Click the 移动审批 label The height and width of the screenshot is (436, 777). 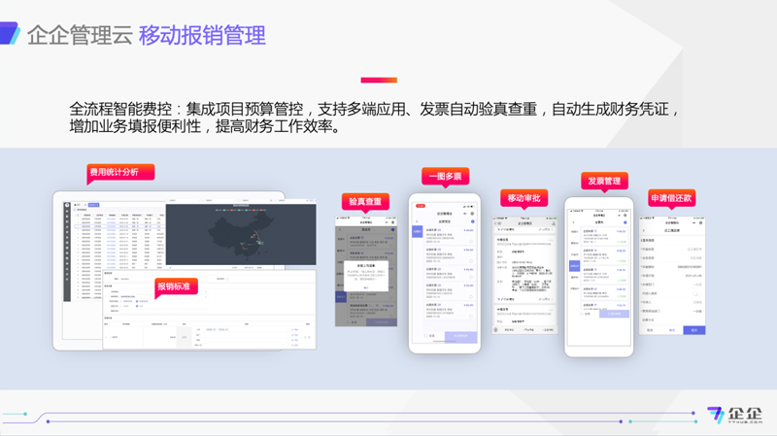click(526, 198)
